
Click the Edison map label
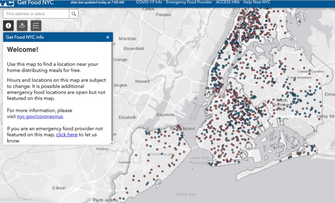[x=59, y=188]
